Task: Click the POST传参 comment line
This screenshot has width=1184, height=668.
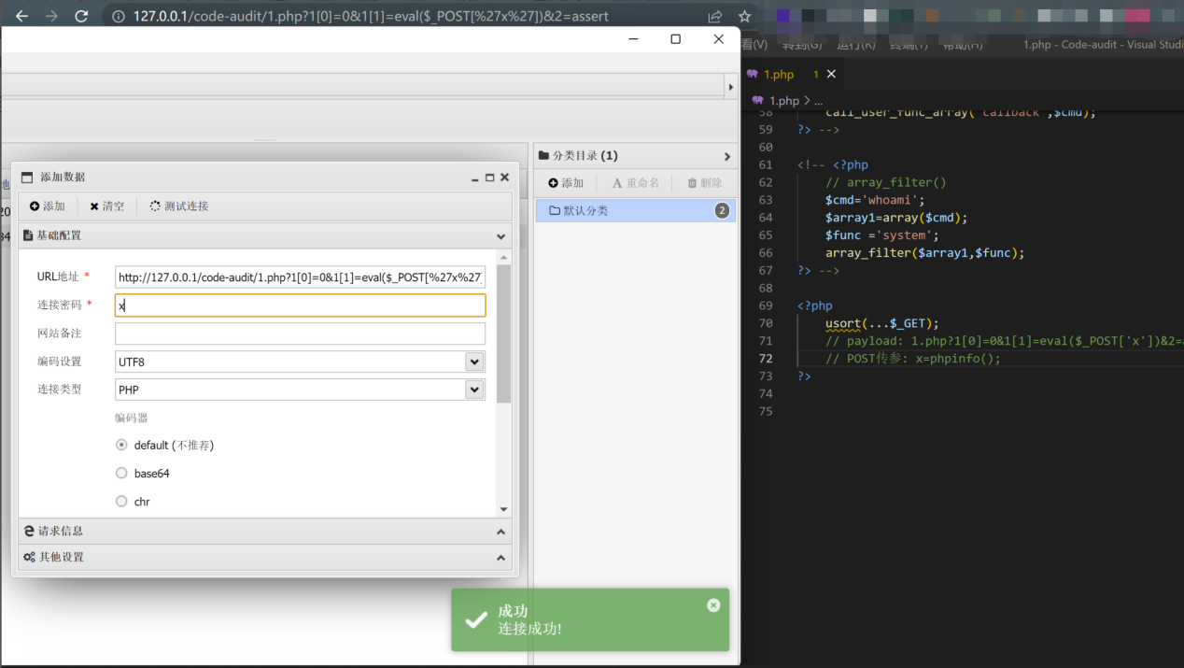Action: coord(913,359)
